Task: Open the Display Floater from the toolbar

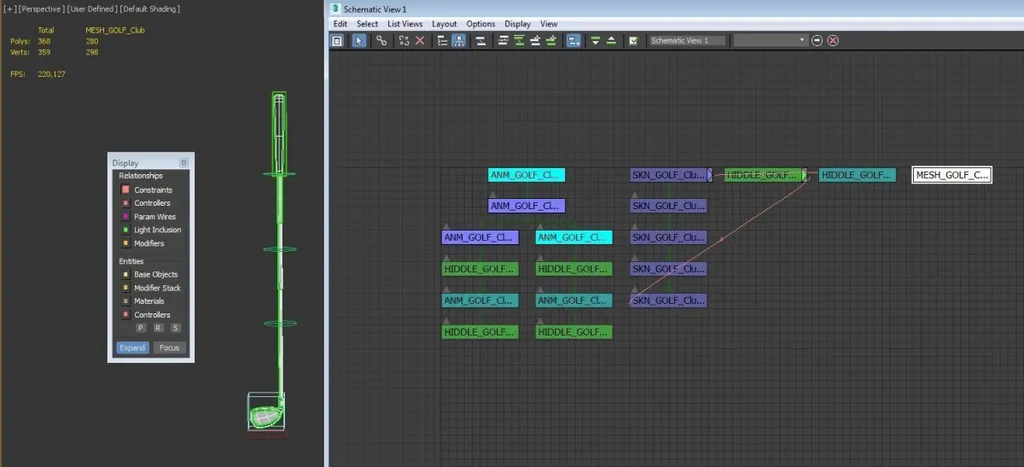Action: (x=337, y=40)
